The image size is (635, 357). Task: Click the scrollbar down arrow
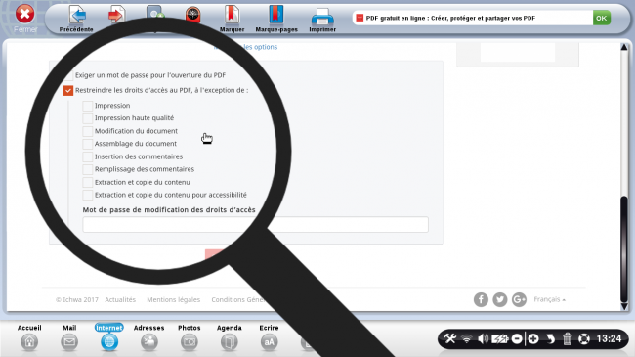pos(624,307)
